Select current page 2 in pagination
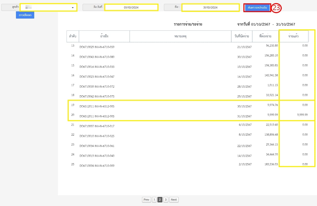Viewport: 317px width, 206px height. click(x=160, y=200)
